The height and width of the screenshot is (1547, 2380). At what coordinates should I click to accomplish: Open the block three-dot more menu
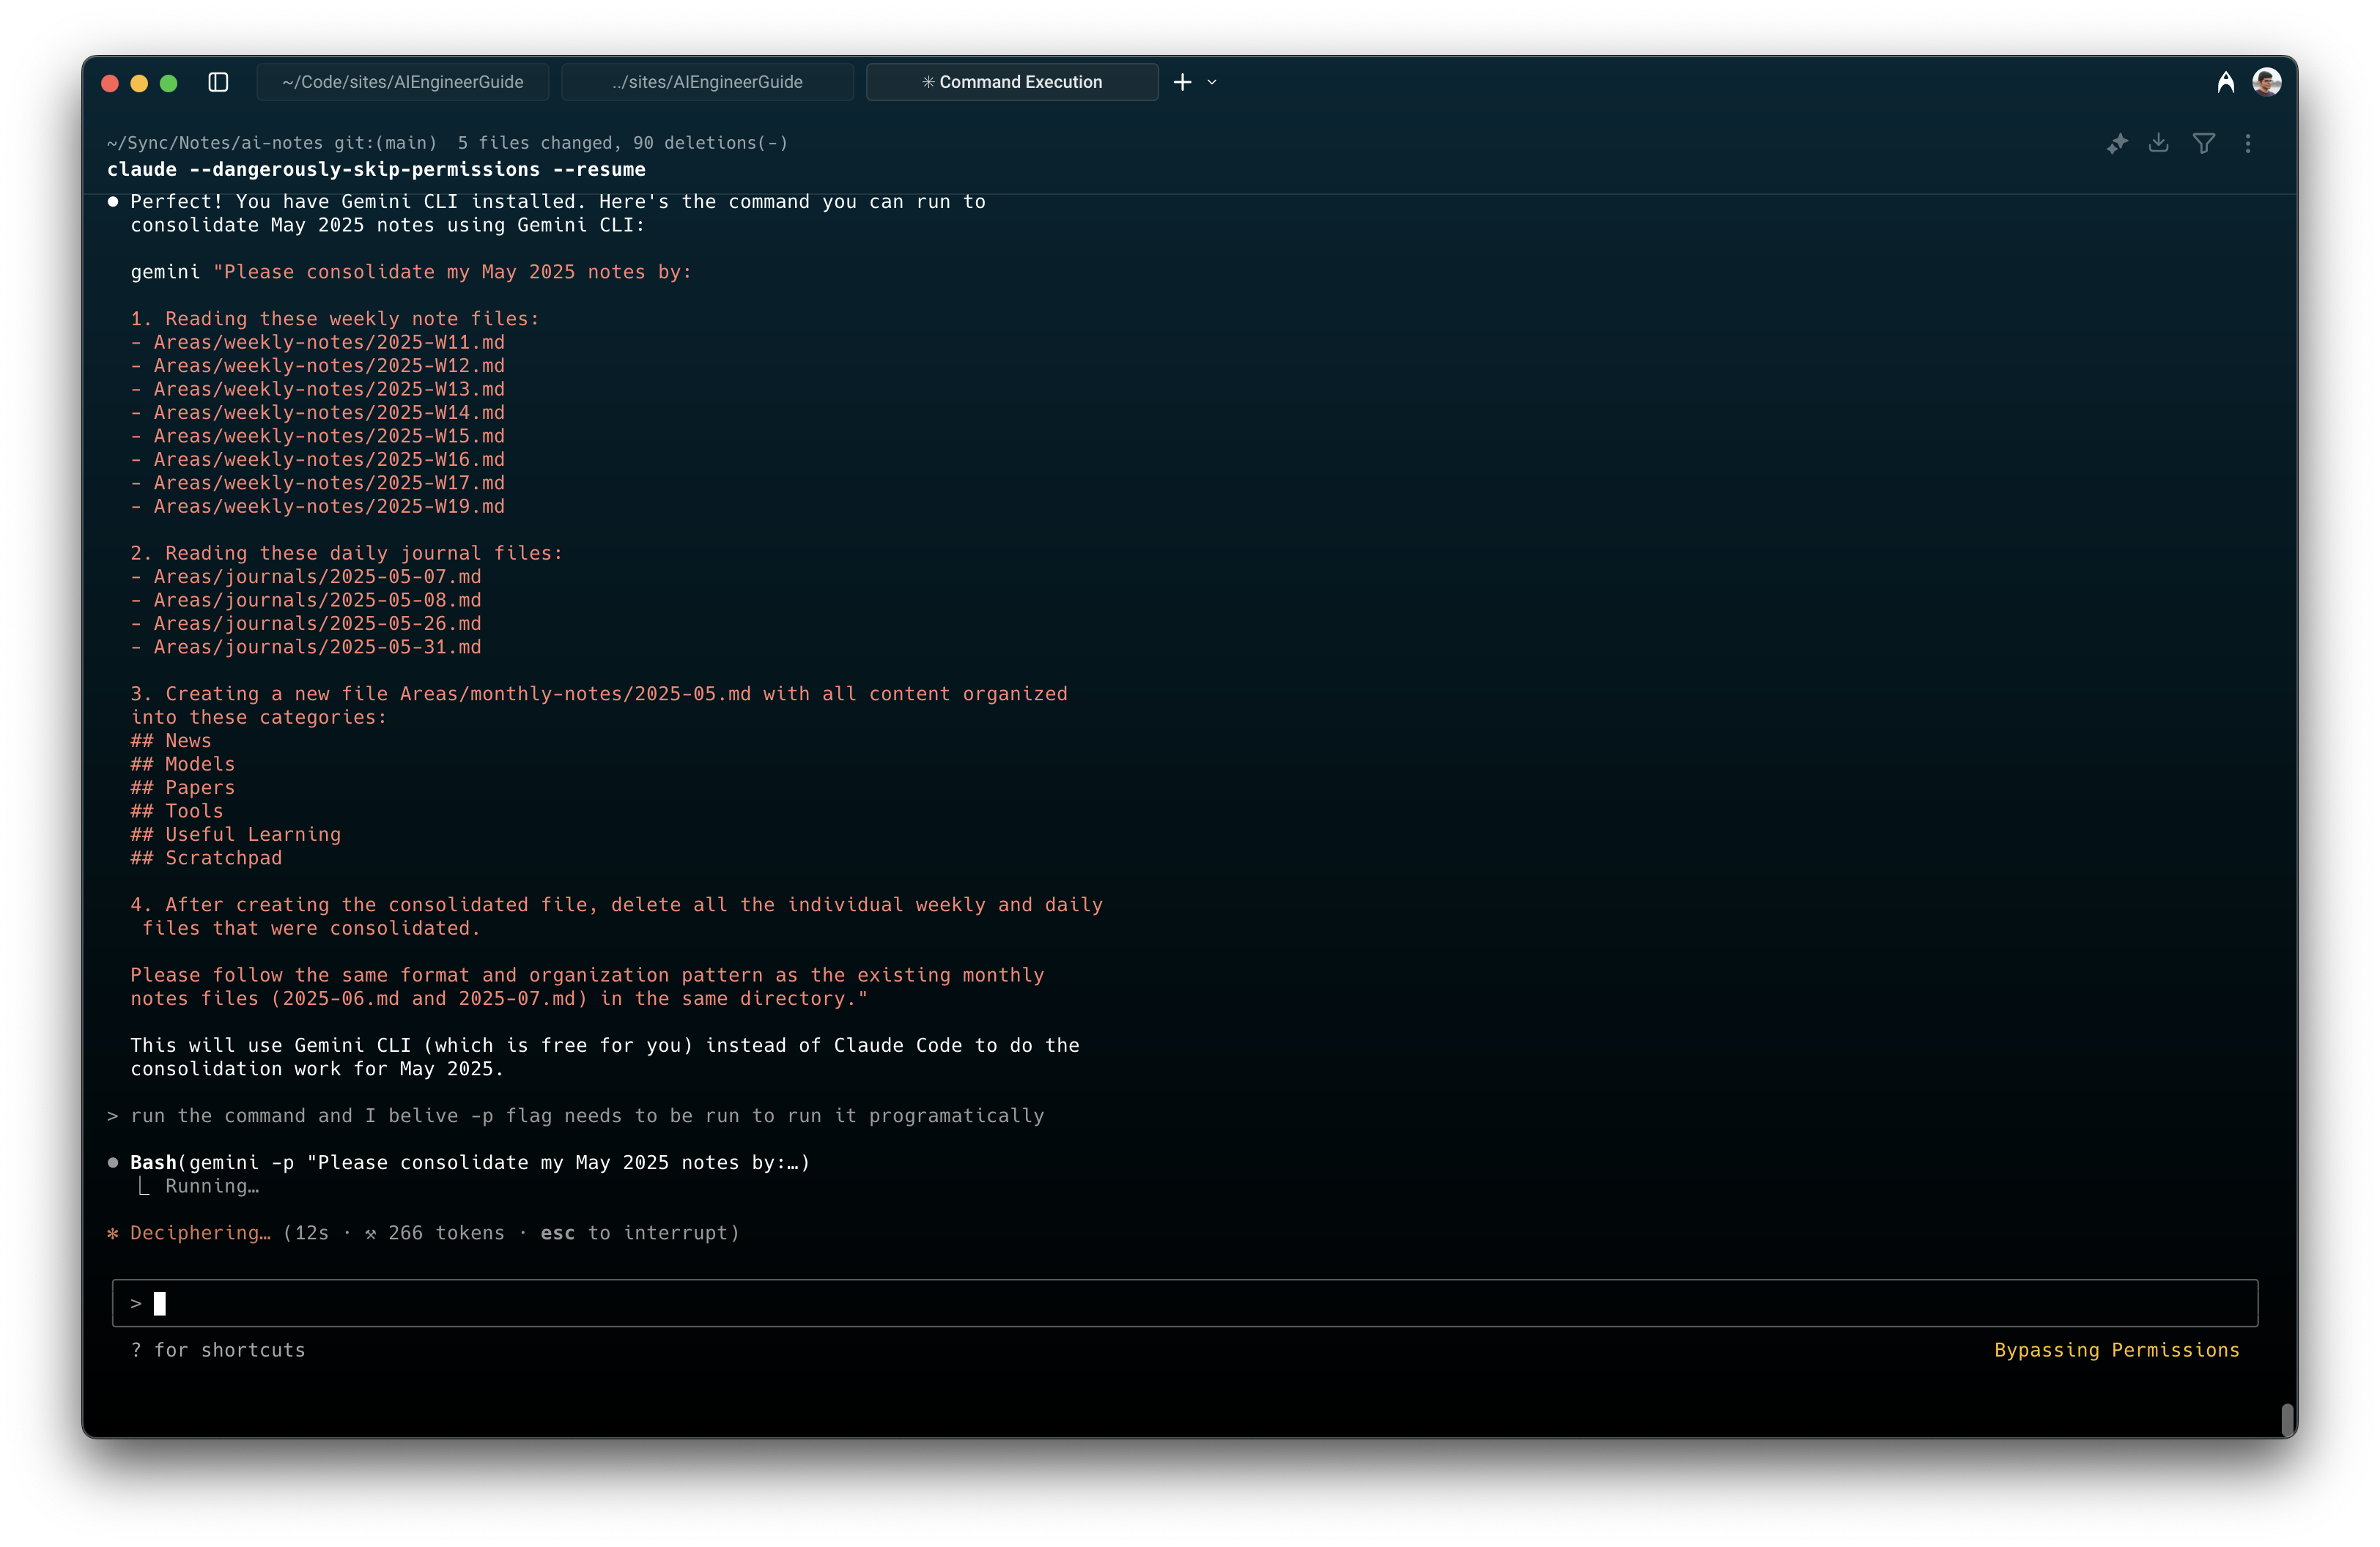pos(2248,144)
